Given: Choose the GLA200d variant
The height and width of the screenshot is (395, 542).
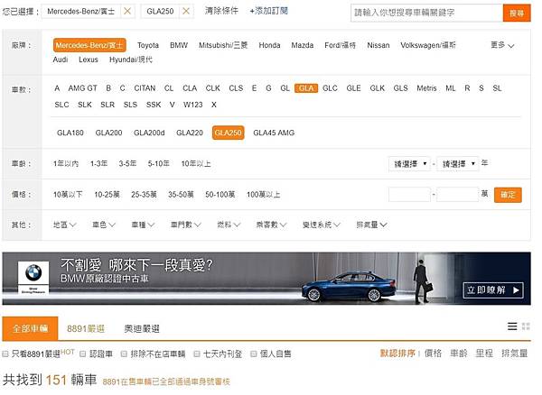Looking at the screenshot, I should tap(149, 133).
